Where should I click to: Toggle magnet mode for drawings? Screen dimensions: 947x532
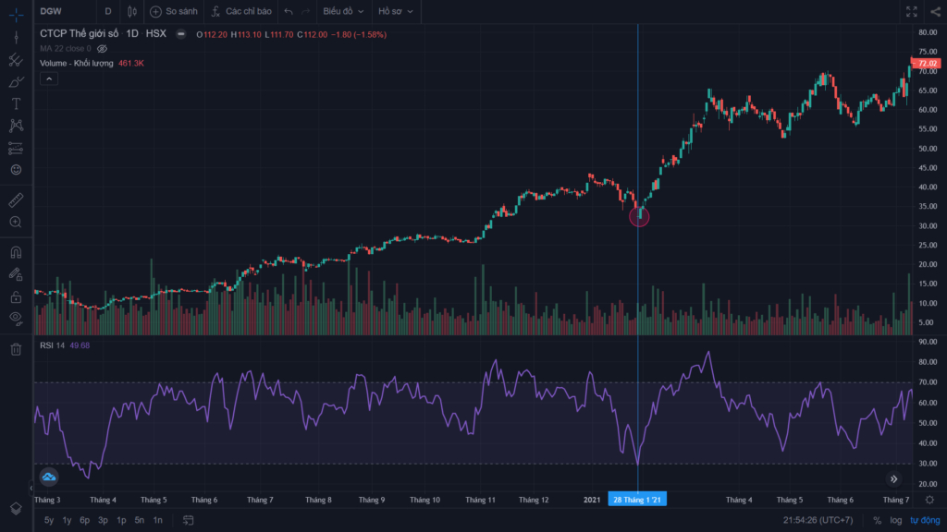[x=17, y=252]
